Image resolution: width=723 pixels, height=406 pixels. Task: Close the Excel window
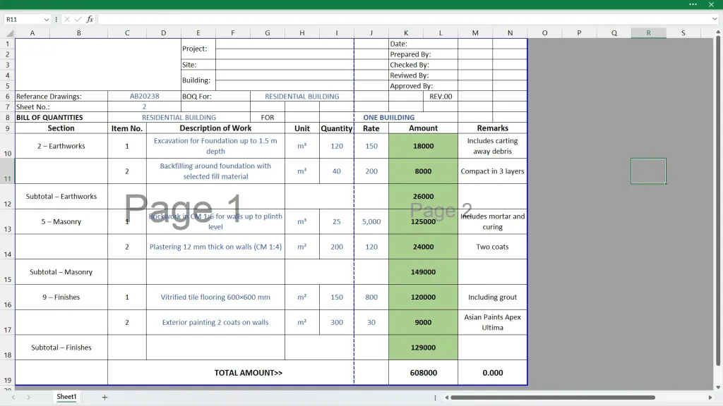coord(711,4)
